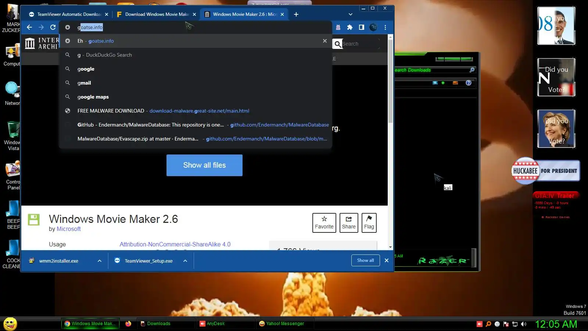
Task: Switch to Download Windows Movie Maker tab
Action: coord(157,14)
